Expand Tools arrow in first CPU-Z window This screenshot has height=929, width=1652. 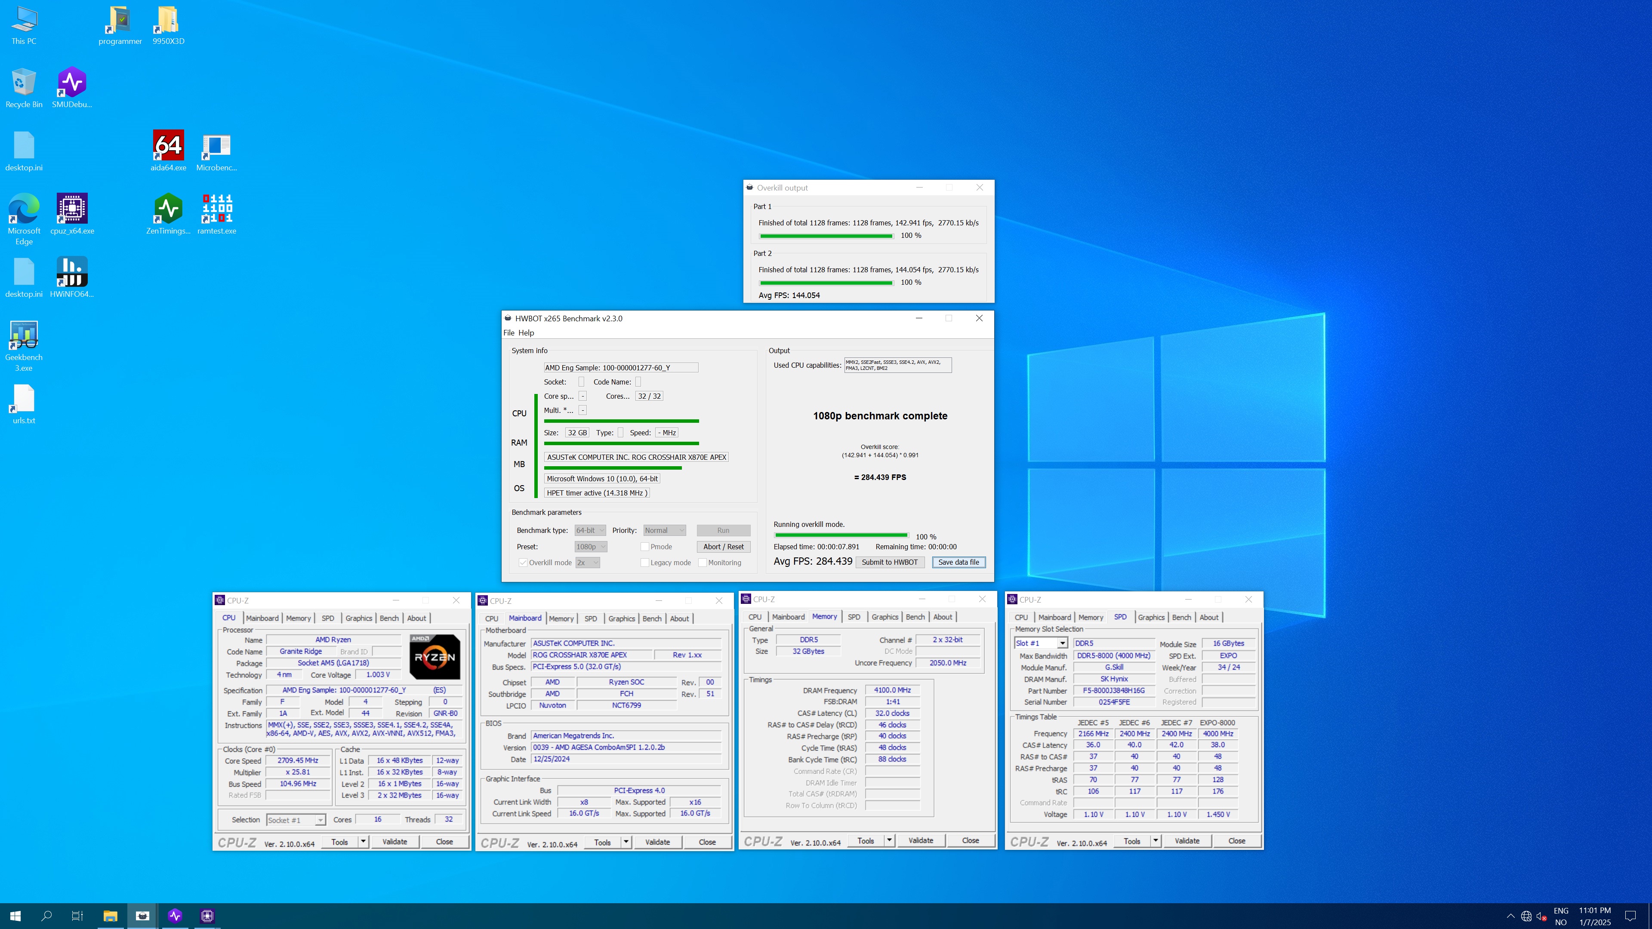(363, 842)
